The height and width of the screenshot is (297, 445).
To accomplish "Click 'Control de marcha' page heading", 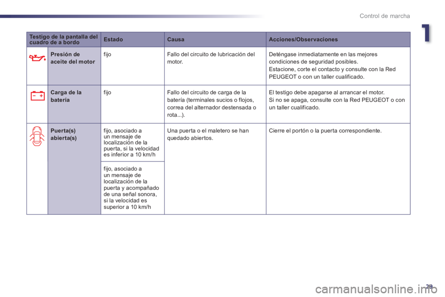I will pos(385,16).
